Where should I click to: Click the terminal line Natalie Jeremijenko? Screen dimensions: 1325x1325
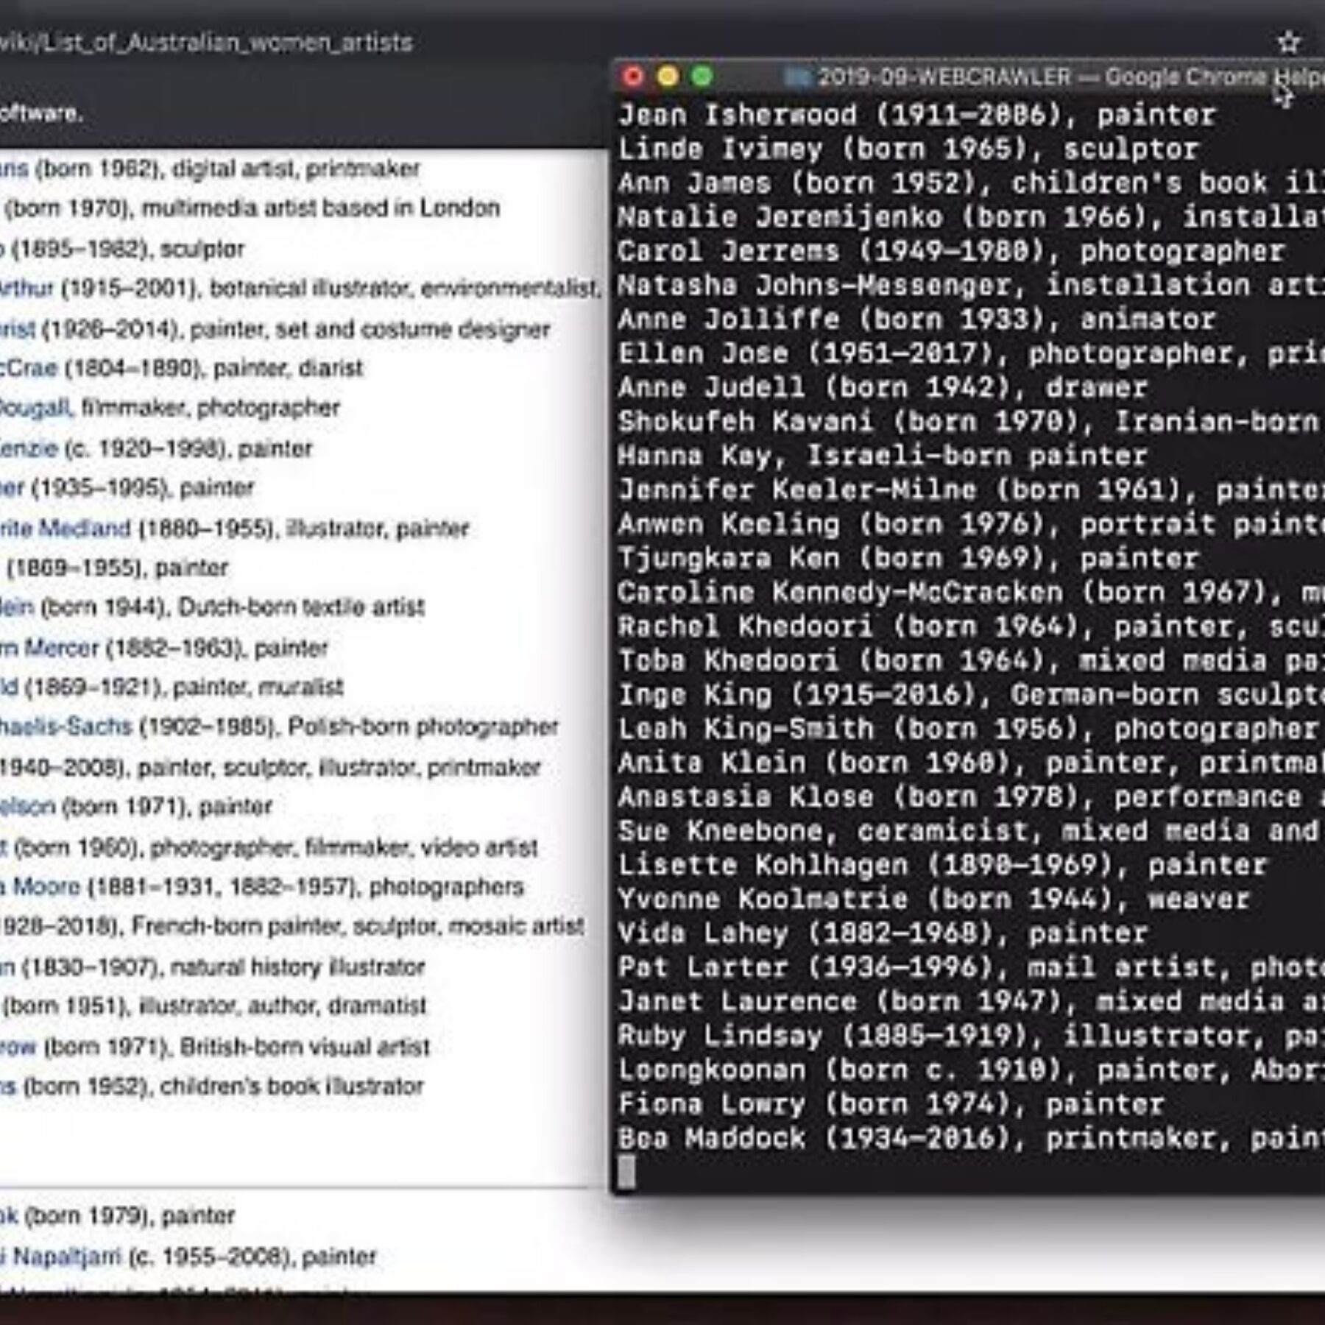971,216
